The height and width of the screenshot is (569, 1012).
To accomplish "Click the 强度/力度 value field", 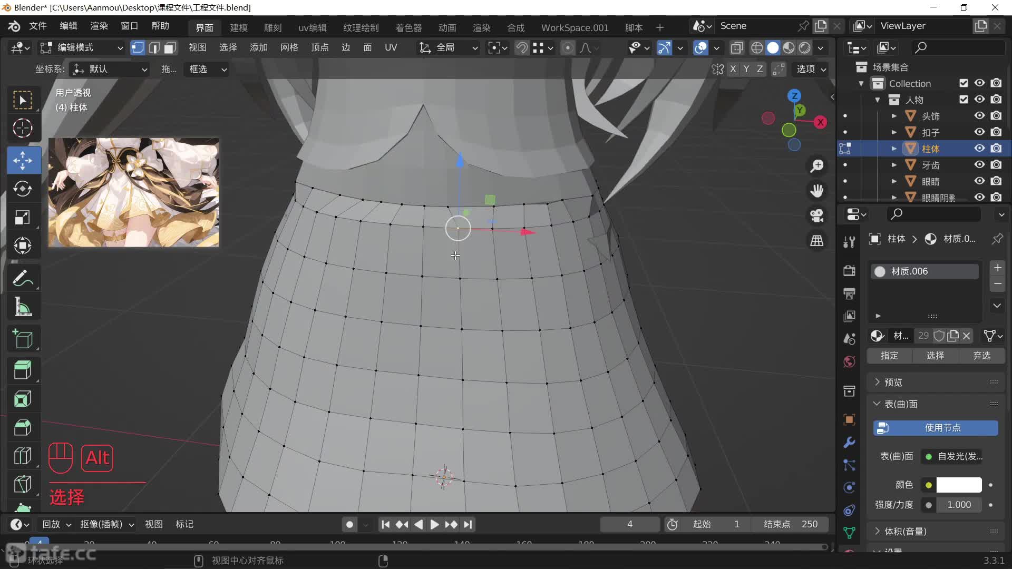I will point(959,505).
